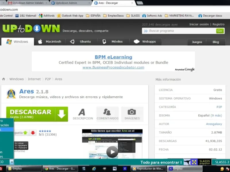230x172 pixels.
Task: Vote up with the green arrow
Action: (25, 133)
